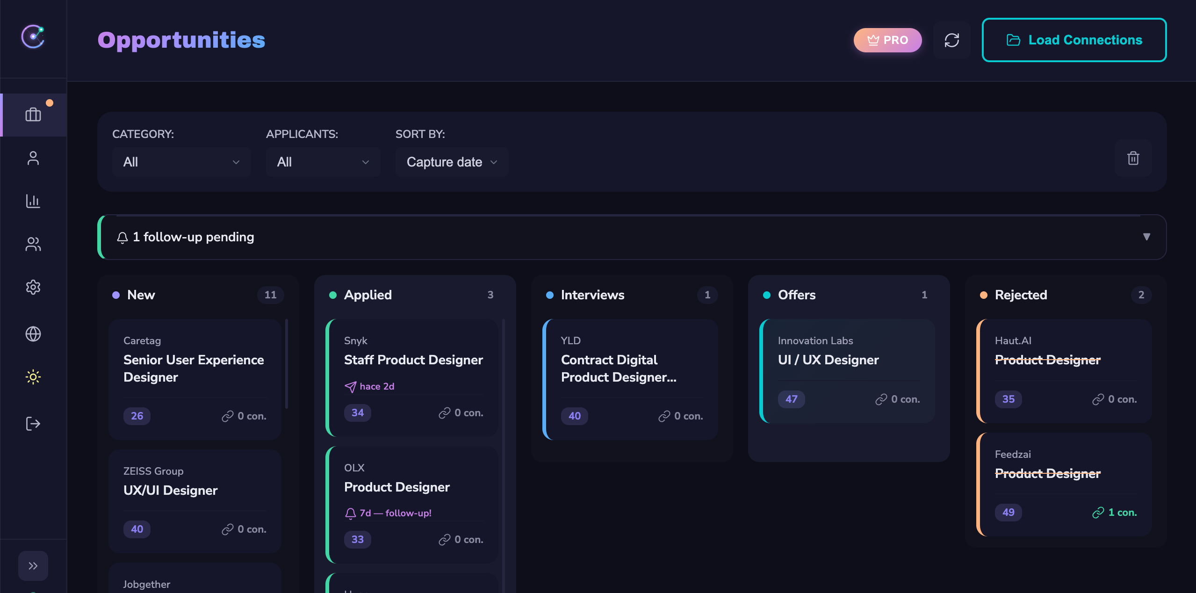Click the globe icon in the sidebar
This screenshot has width=1196, height=593.
(33, 333)
